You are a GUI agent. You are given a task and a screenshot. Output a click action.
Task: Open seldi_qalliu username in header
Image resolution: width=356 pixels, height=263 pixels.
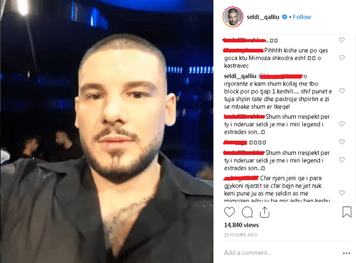[x=263, y=17]
